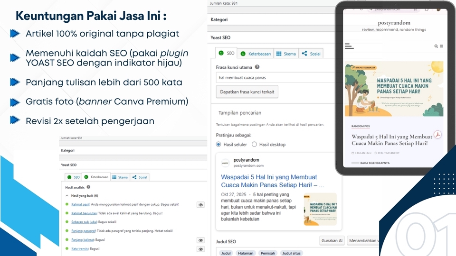Click the Menambahkan button beside Gunakan AI
This screenshot has width=456, height=256.
coord(363,241)
